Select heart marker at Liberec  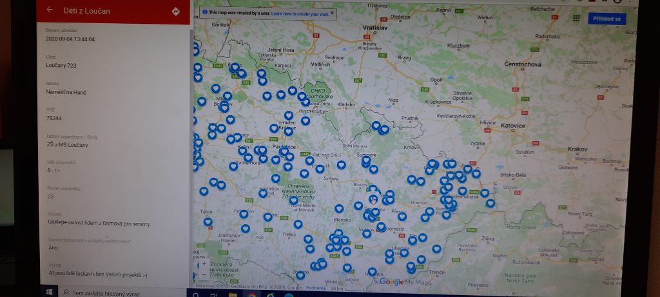coord(235,67)
